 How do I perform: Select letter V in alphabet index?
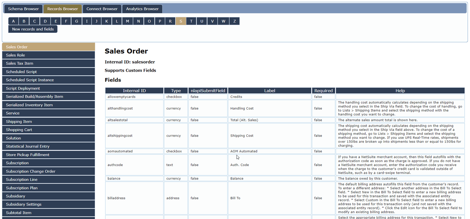click(212, 21)
